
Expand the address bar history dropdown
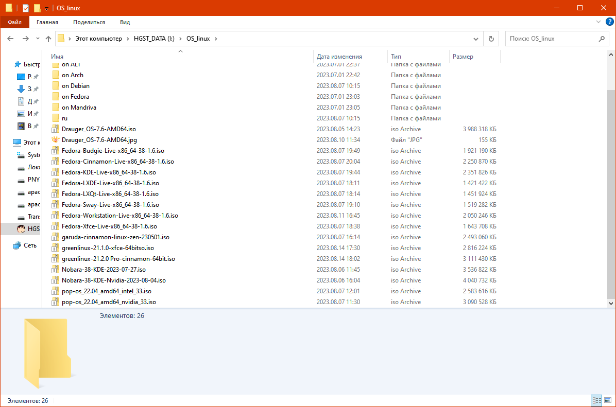(476, 39)
